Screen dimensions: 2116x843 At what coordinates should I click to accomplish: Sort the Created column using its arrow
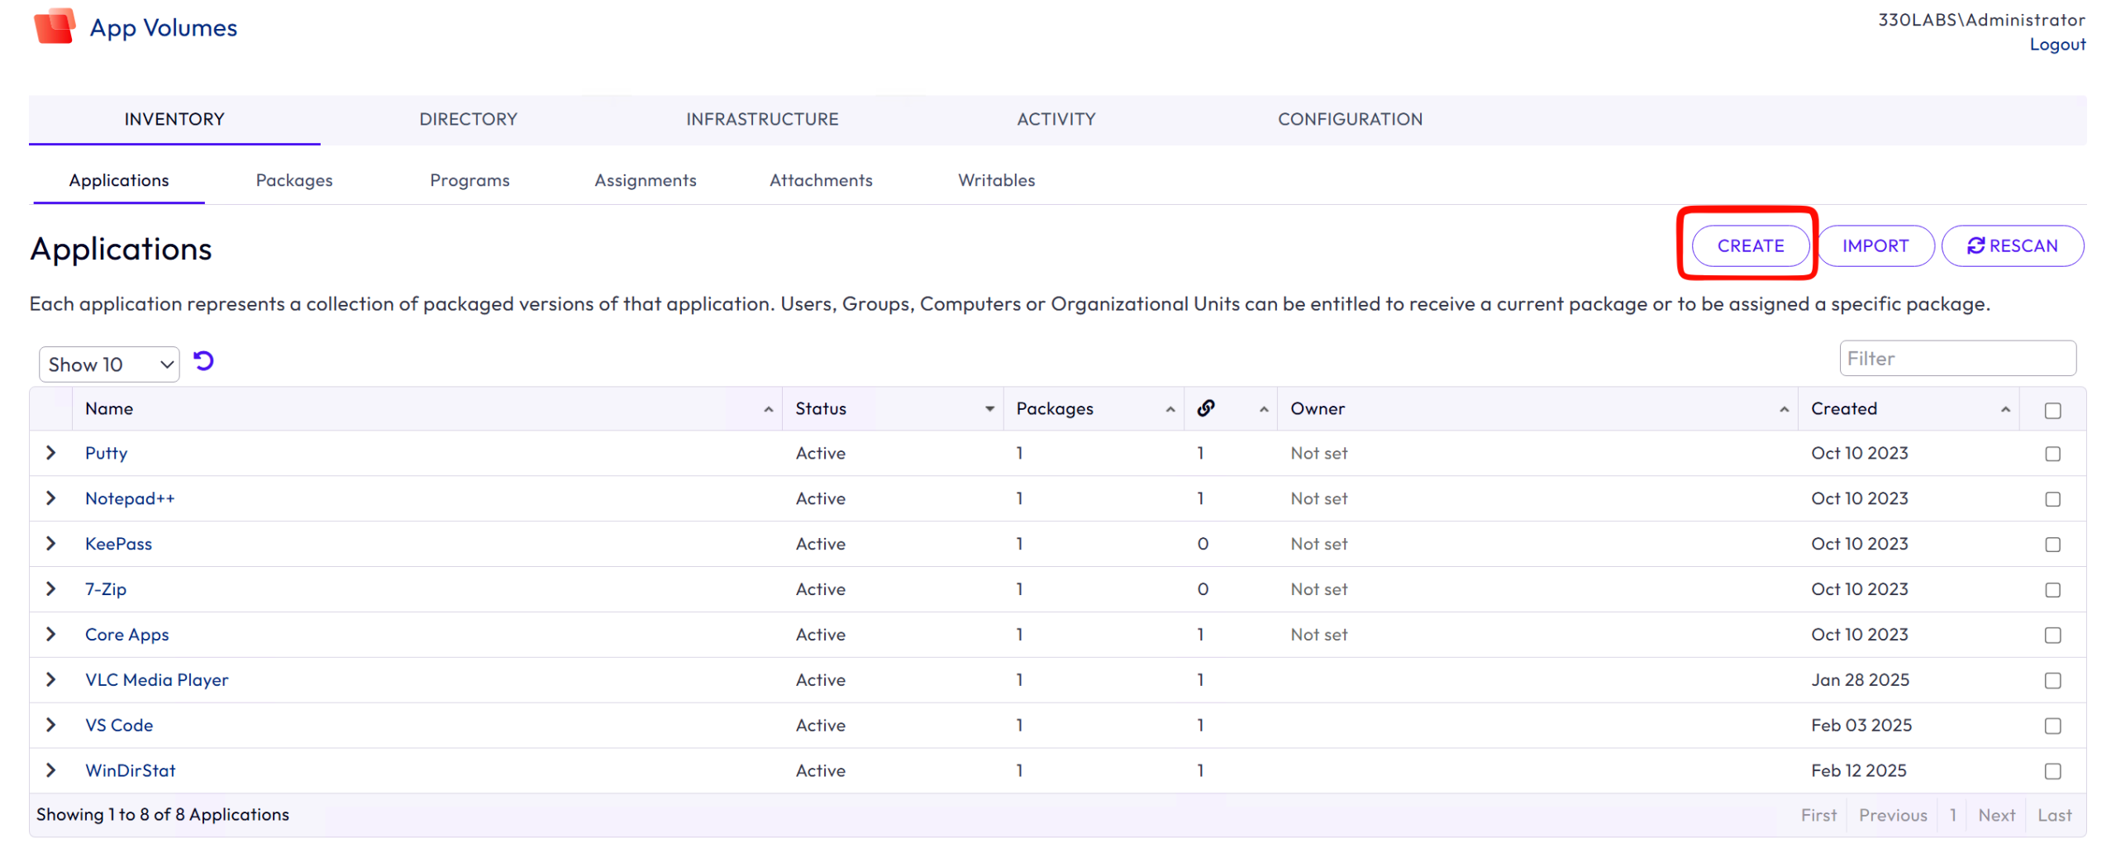2005,409
